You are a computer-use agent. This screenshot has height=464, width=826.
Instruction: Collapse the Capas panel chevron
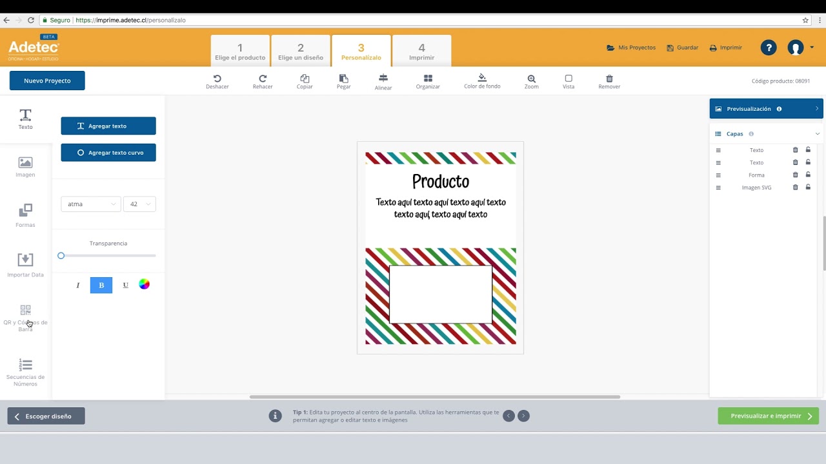[x=818, y=134]
